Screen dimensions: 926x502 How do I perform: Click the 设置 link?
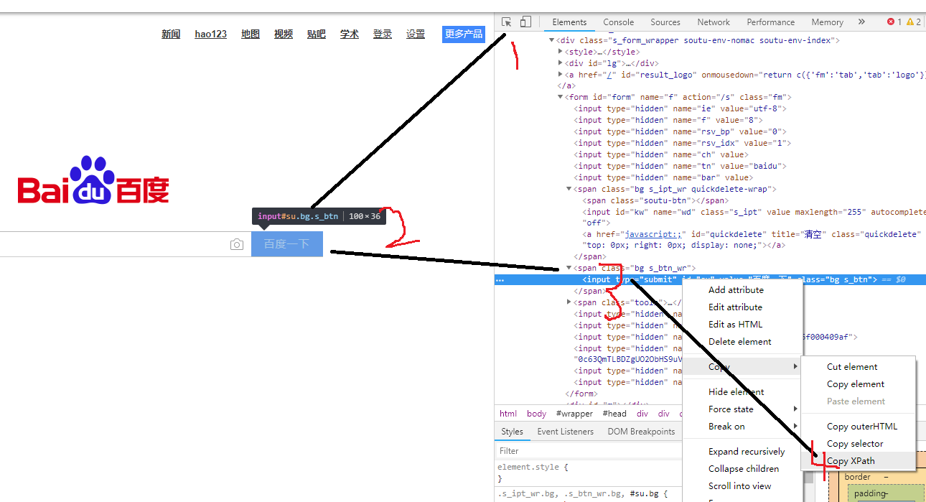(416, 34)
